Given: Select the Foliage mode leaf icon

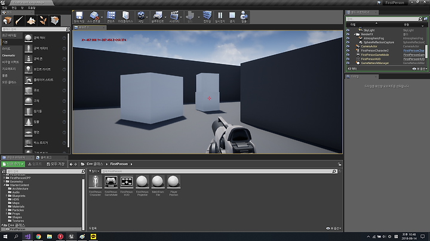Looking at the screenshot, I should pyautogui.click(x=43, y=20).
